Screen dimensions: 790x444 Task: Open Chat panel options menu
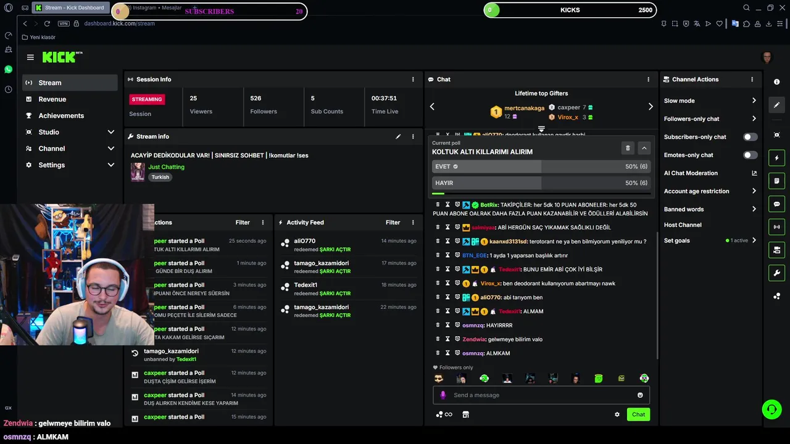[648, 80]
